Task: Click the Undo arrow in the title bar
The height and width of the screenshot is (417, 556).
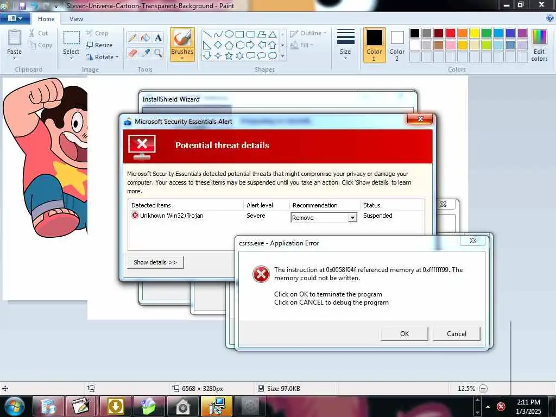Action: [34, 5]
